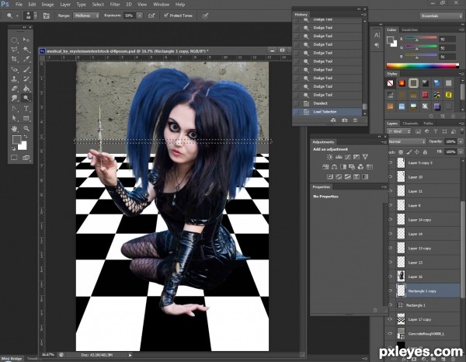Open the Image menu

coord(47,5)
